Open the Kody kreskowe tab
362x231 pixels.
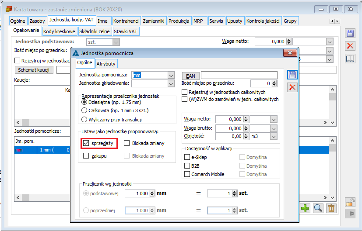(59, 31)
